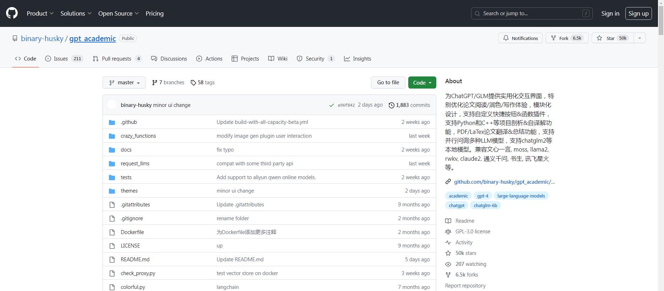Open the check_proxy.py file

click(x=138, y=273)
